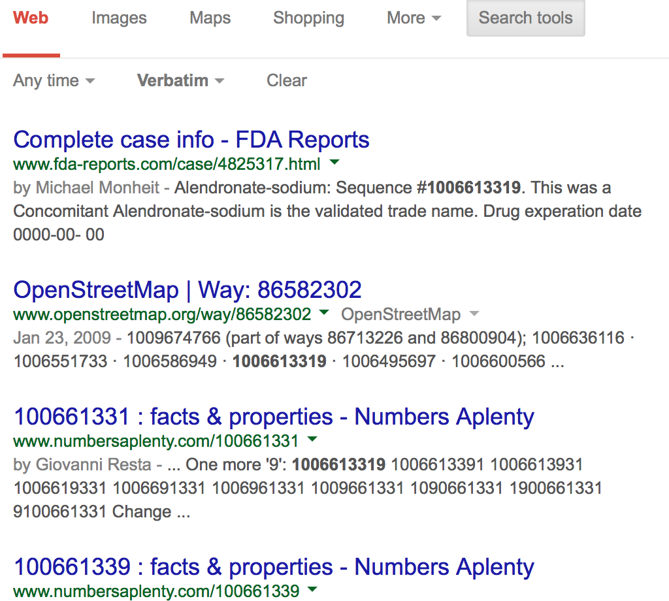Open the OpenStreetMap Way 86582302 result
Screen dimensions: 669x601
(x=188, y=290)
